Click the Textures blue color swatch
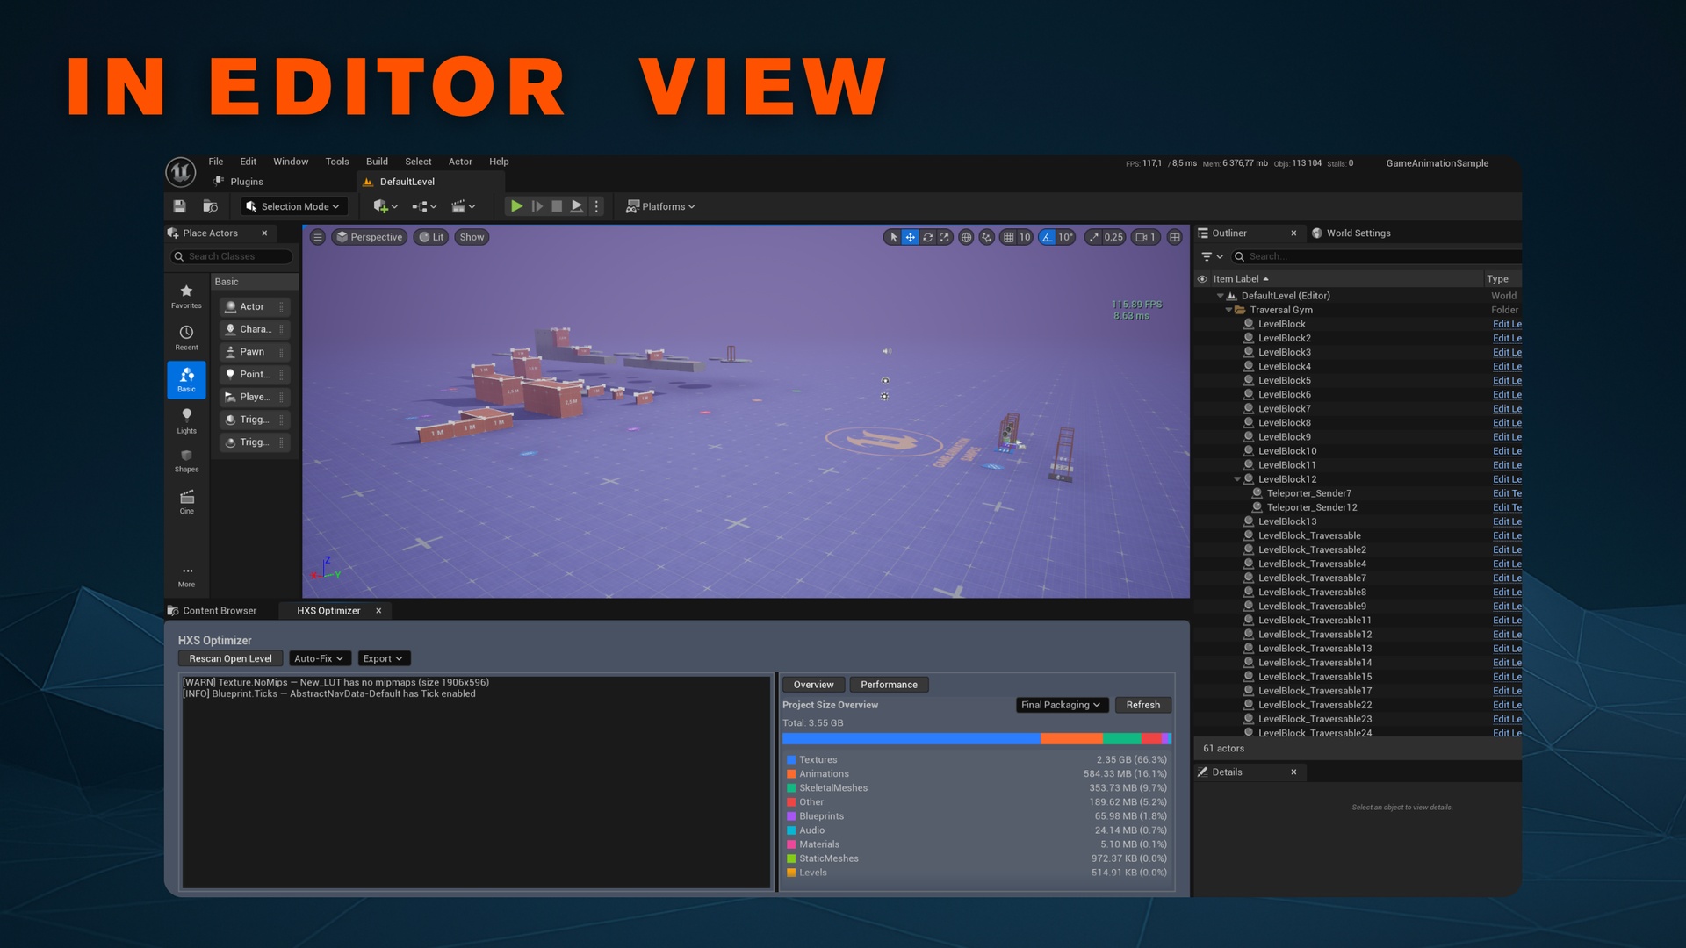The height and width of the screenshot is (948, 1686). click(x=790, y=760)
